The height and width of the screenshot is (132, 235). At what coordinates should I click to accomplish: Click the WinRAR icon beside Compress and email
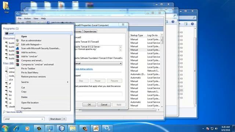(17, 60)
